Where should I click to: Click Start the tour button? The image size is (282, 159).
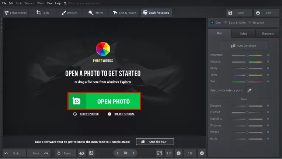pyautogui.click(x=155, y=142)
